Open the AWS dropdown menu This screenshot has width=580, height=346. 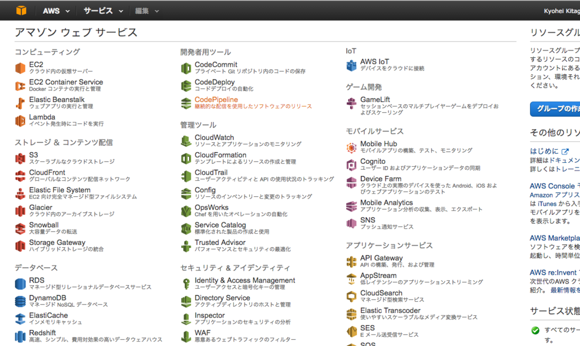(x=56, y=11)
